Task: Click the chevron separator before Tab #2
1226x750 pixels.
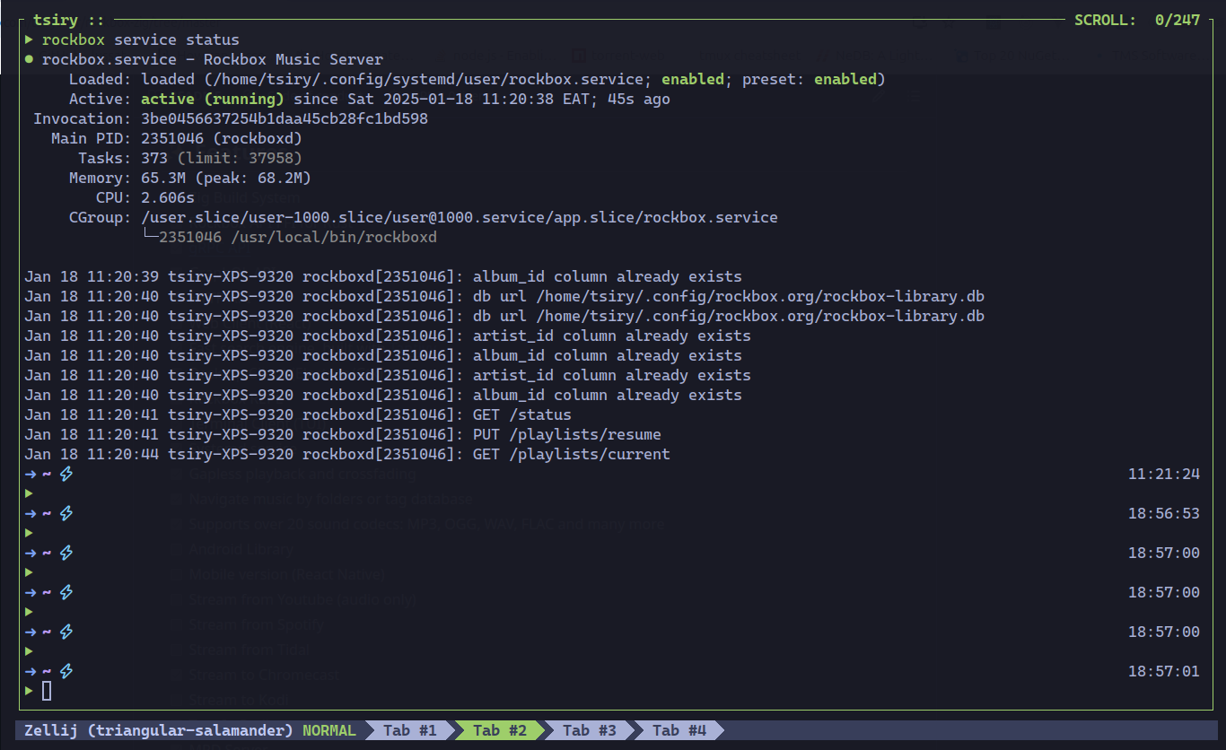Action: point(456,730)
